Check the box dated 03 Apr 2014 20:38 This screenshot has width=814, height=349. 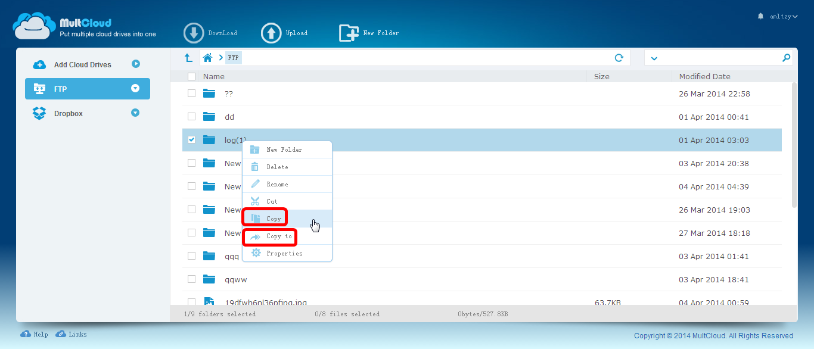[191, 163]
